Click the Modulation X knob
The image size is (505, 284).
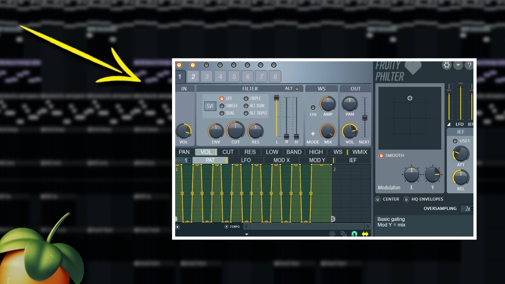coord(411,174)
